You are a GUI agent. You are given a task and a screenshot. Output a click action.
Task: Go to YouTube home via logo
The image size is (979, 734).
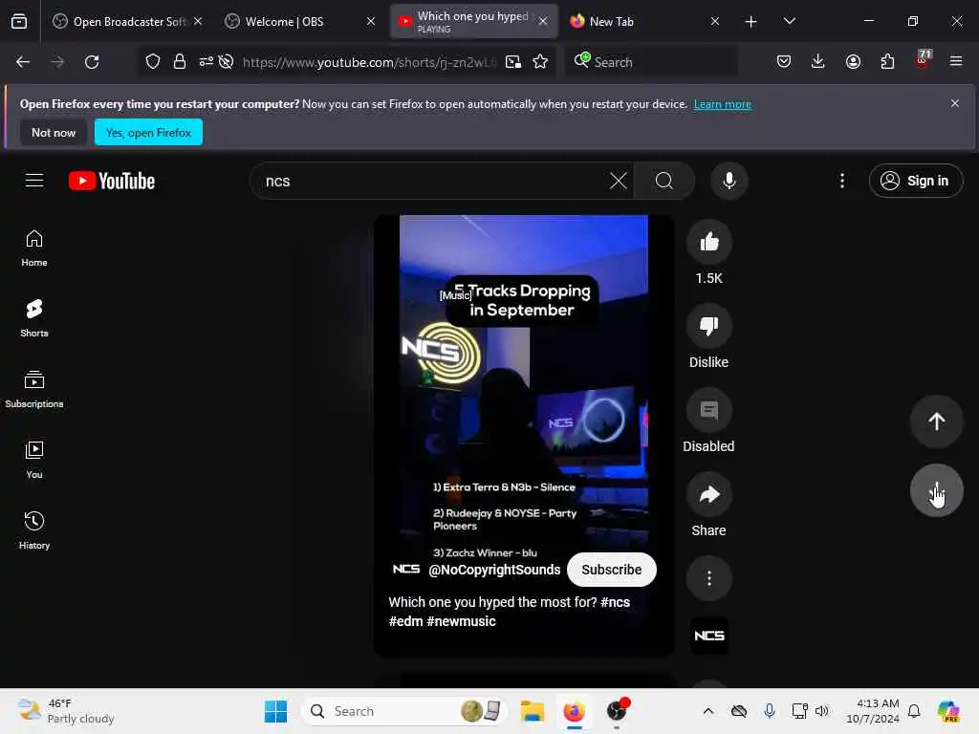coord(112,181)
